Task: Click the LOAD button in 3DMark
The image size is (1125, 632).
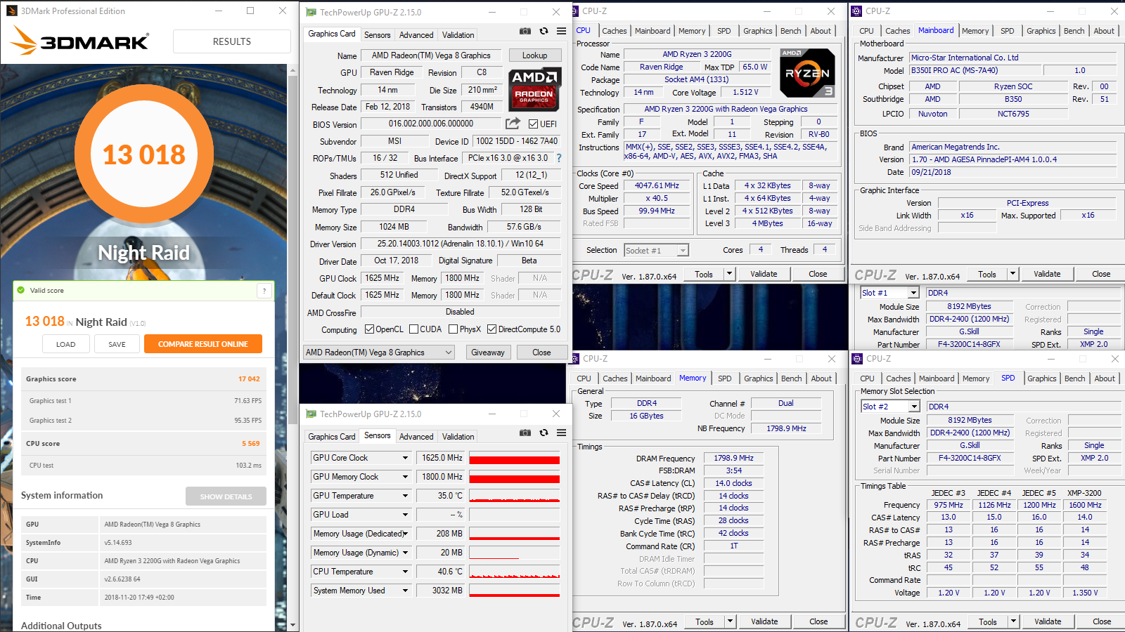Action: coord(66,344)
